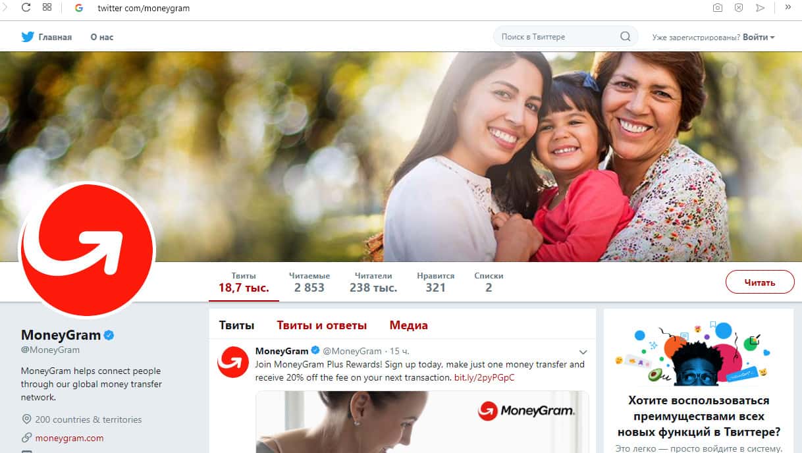This screenshot has width=802, height=453.
Task: Click the Читать follow button
Action: [760, 282]
